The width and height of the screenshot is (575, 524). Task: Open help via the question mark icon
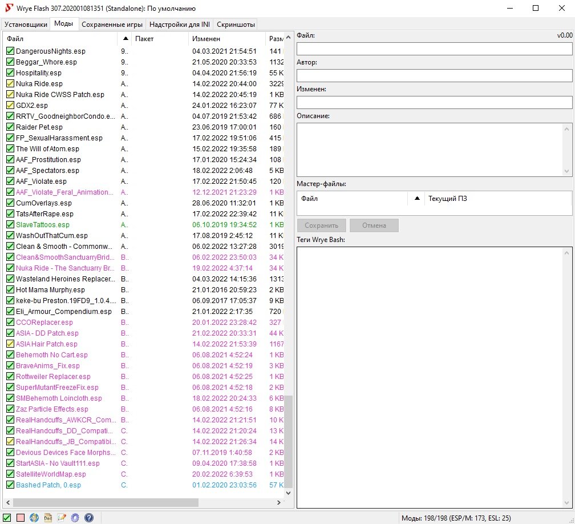(88, 518)
